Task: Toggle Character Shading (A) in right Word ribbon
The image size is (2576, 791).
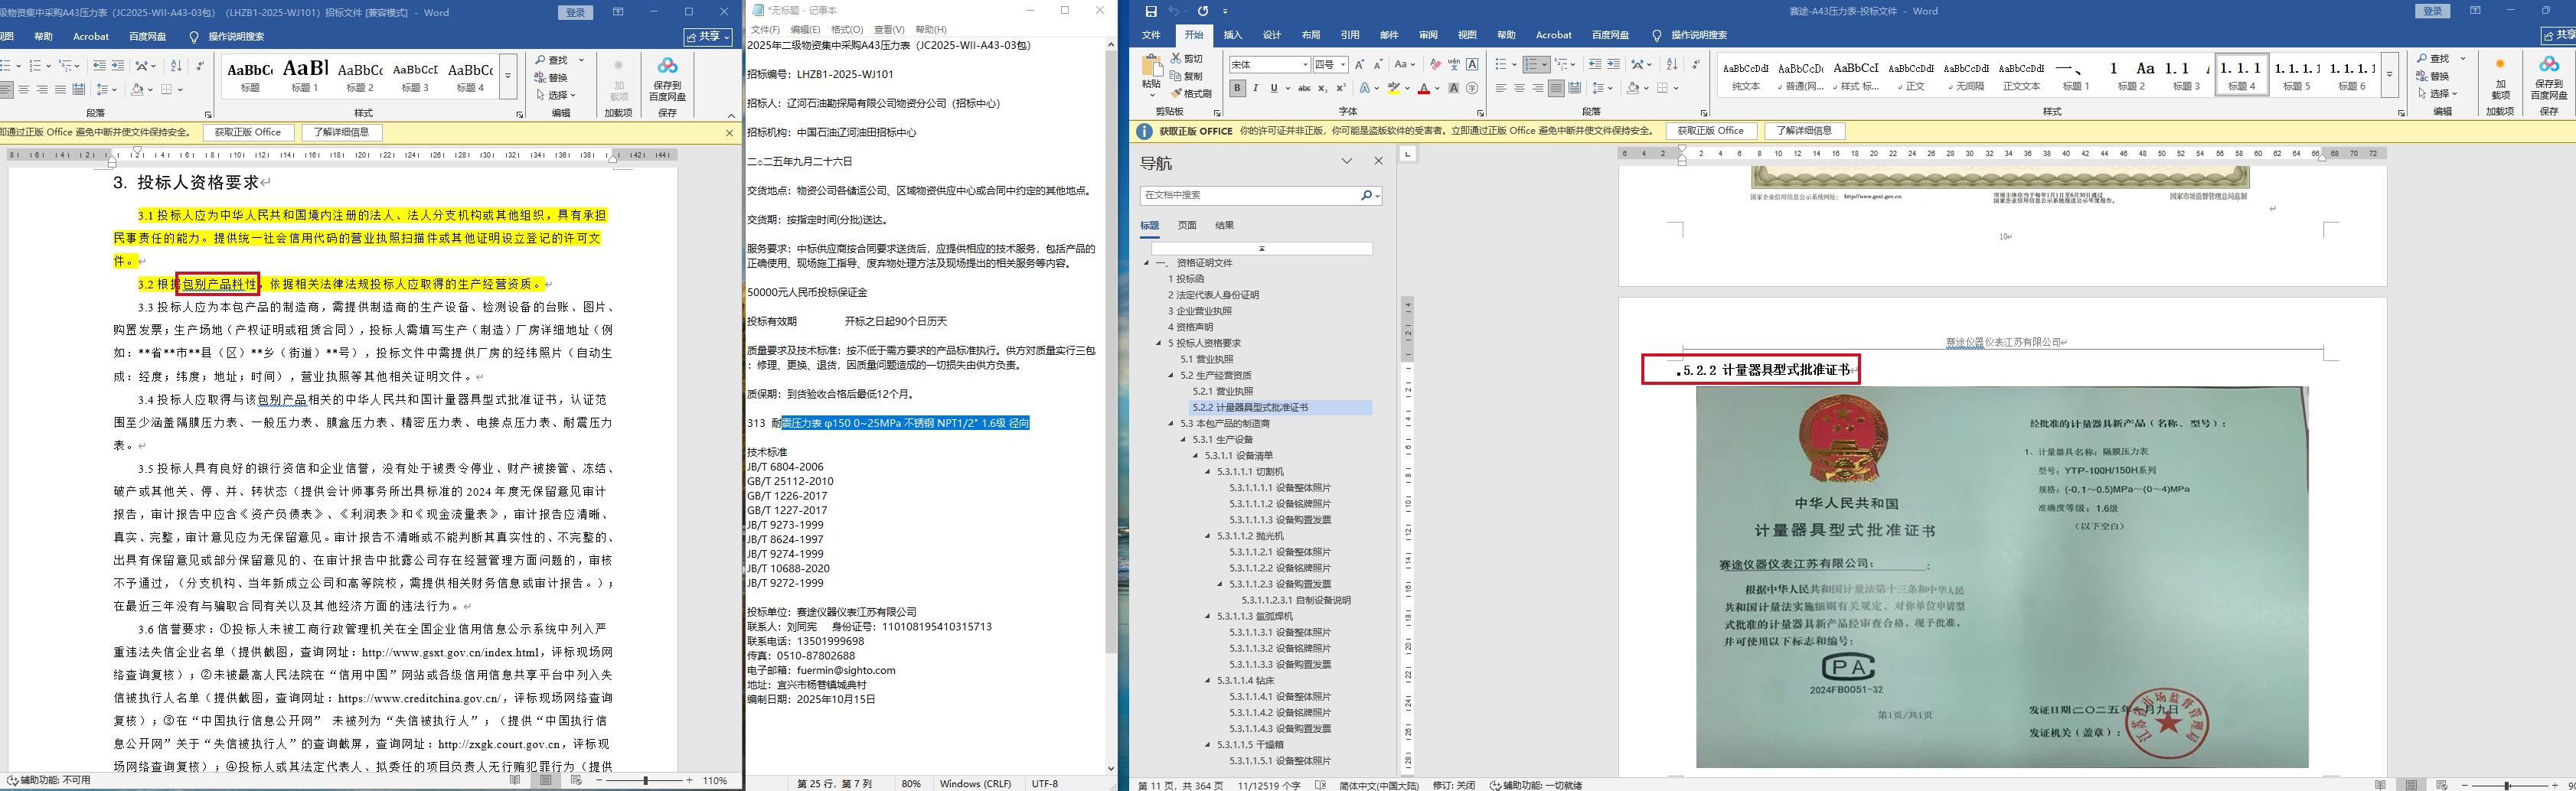Action: [1454, 88]
